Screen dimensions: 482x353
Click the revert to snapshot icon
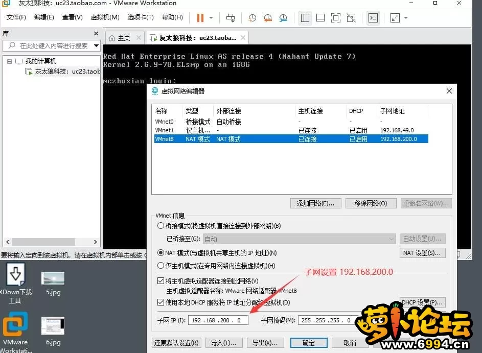(x=268, y=18)
